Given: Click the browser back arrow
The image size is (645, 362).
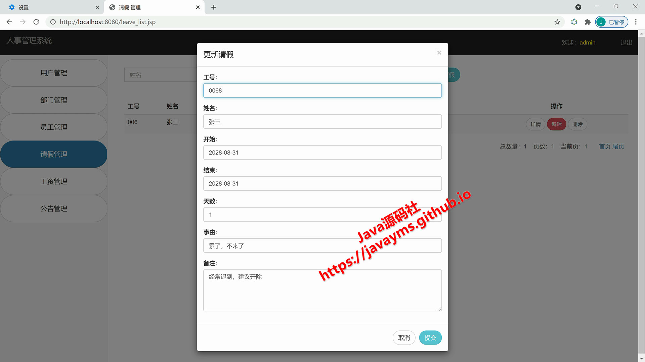Looking at the screenshot, I should 9,22.
